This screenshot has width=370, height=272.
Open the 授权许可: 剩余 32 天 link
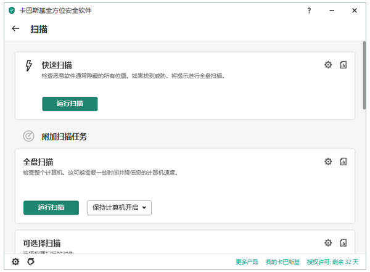coord(333,262)
